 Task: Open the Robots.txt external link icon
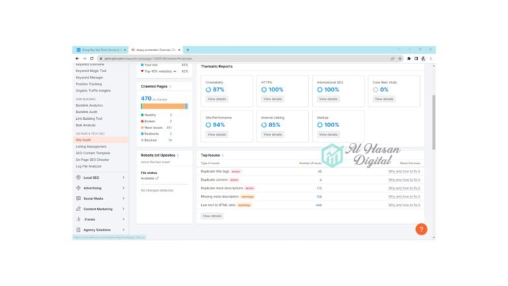(157, 178)
